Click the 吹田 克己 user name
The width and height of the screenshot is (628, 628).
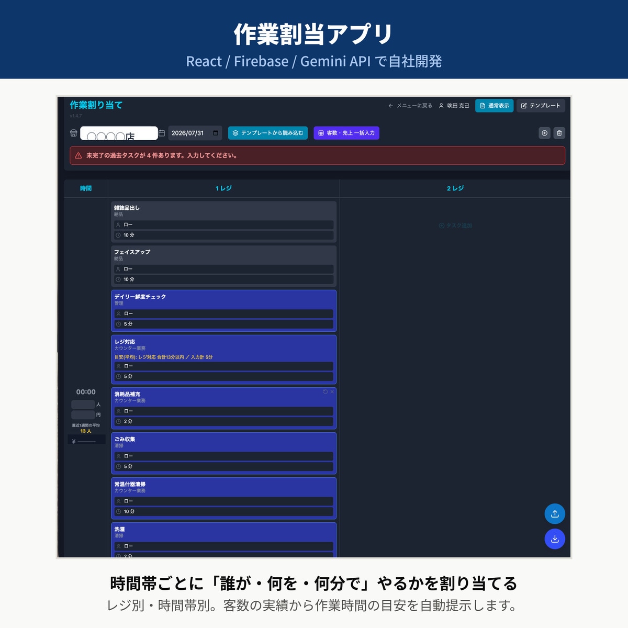(458, 106)
